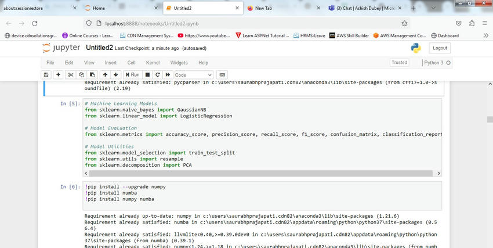
Task: Restart the kernel with the circular arrow icon
Action: point(158,75)
